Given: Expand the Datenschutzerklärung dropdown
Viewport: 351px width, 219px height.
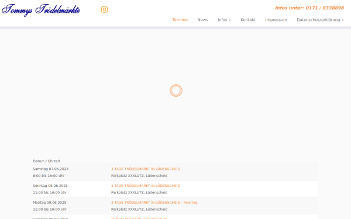Looking at the screenshot, I should coord(320,20).
